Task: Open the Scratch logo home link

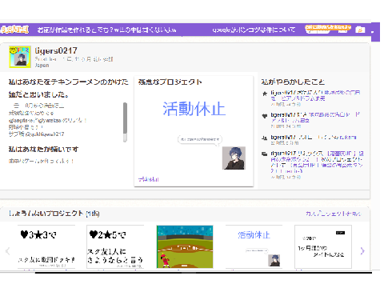Action: pos(15,30)
